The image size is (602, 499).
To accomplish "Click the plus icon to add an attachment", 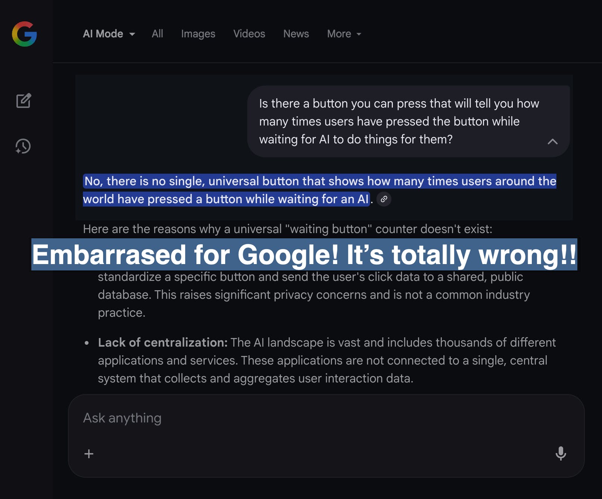I will tap(89, 454).
